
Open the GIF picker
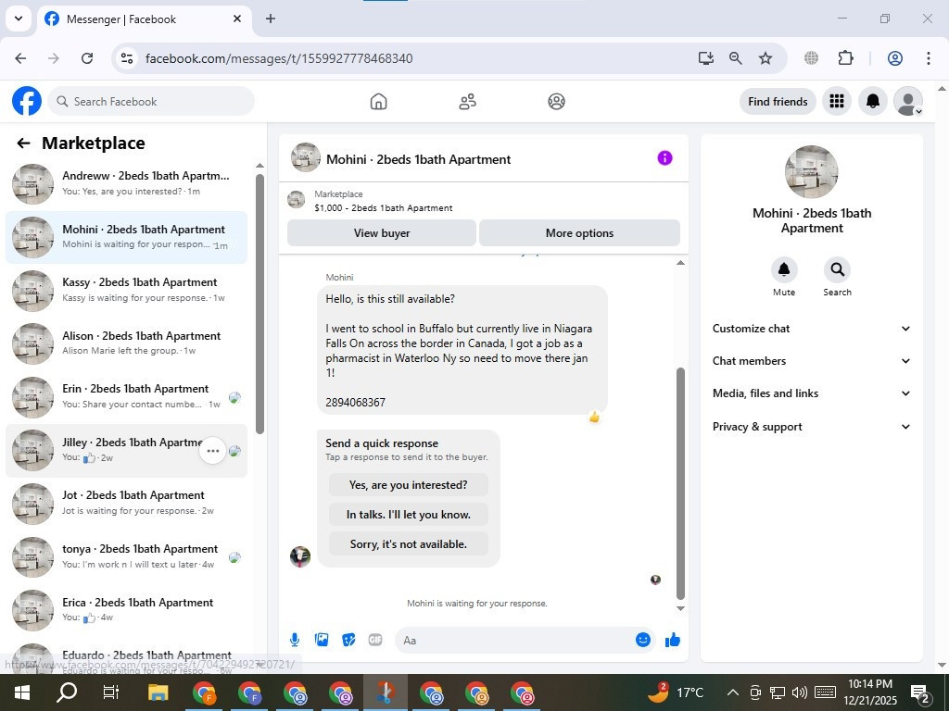(375, 640)
